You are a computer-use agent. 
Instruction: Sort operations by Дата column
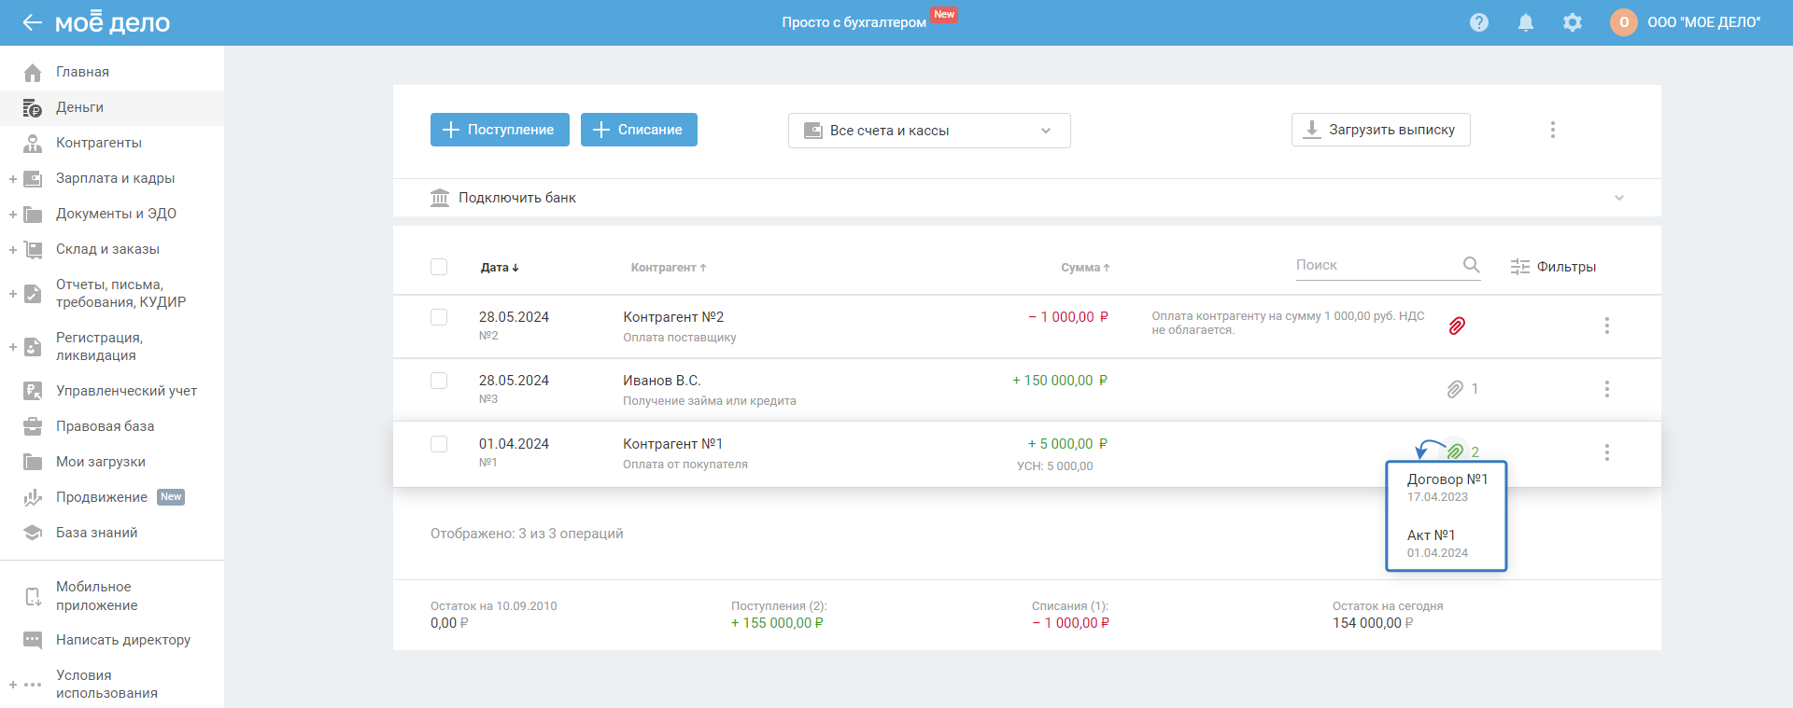tap(500, 268)
